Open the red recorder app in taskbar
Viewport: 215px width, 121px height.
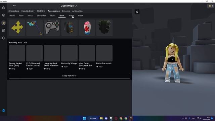131,118
